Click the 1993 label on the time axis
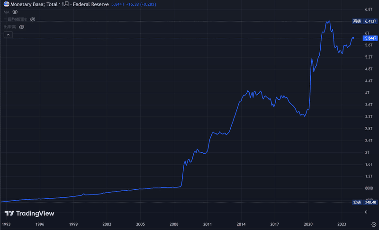 coord(6,224)
